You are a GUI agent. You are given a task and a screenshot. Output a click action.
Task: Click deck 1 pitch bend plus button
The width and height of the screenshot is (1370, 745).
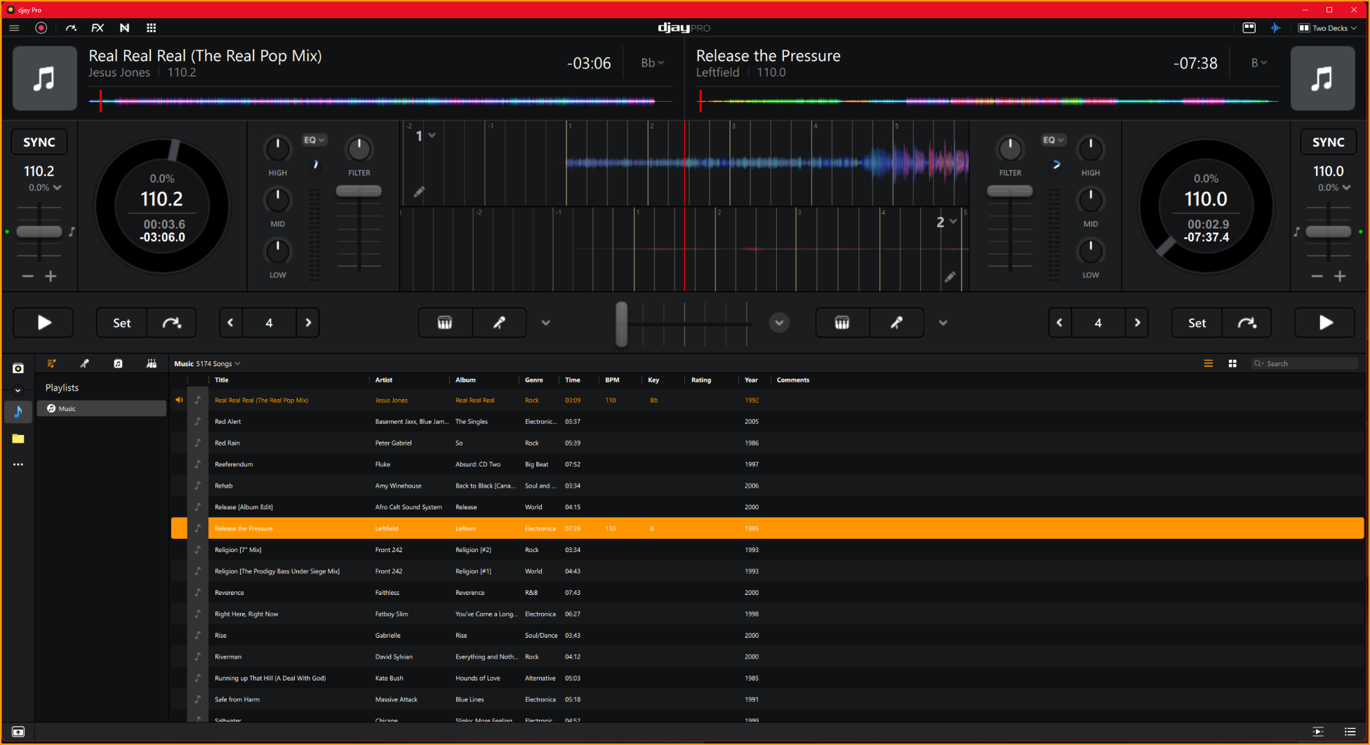(x=51, y=276)
